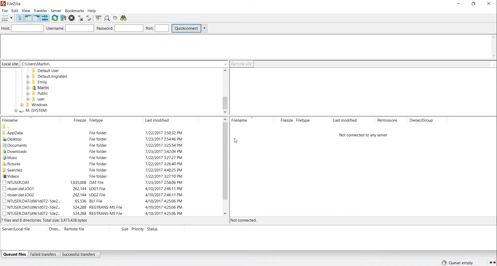Click the cancel current operation icon

click(72, 18)
